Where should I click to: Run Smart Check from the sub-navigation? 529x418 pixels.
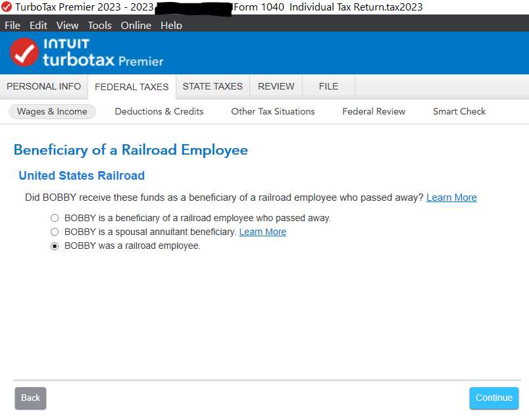(x=459, y=111)
